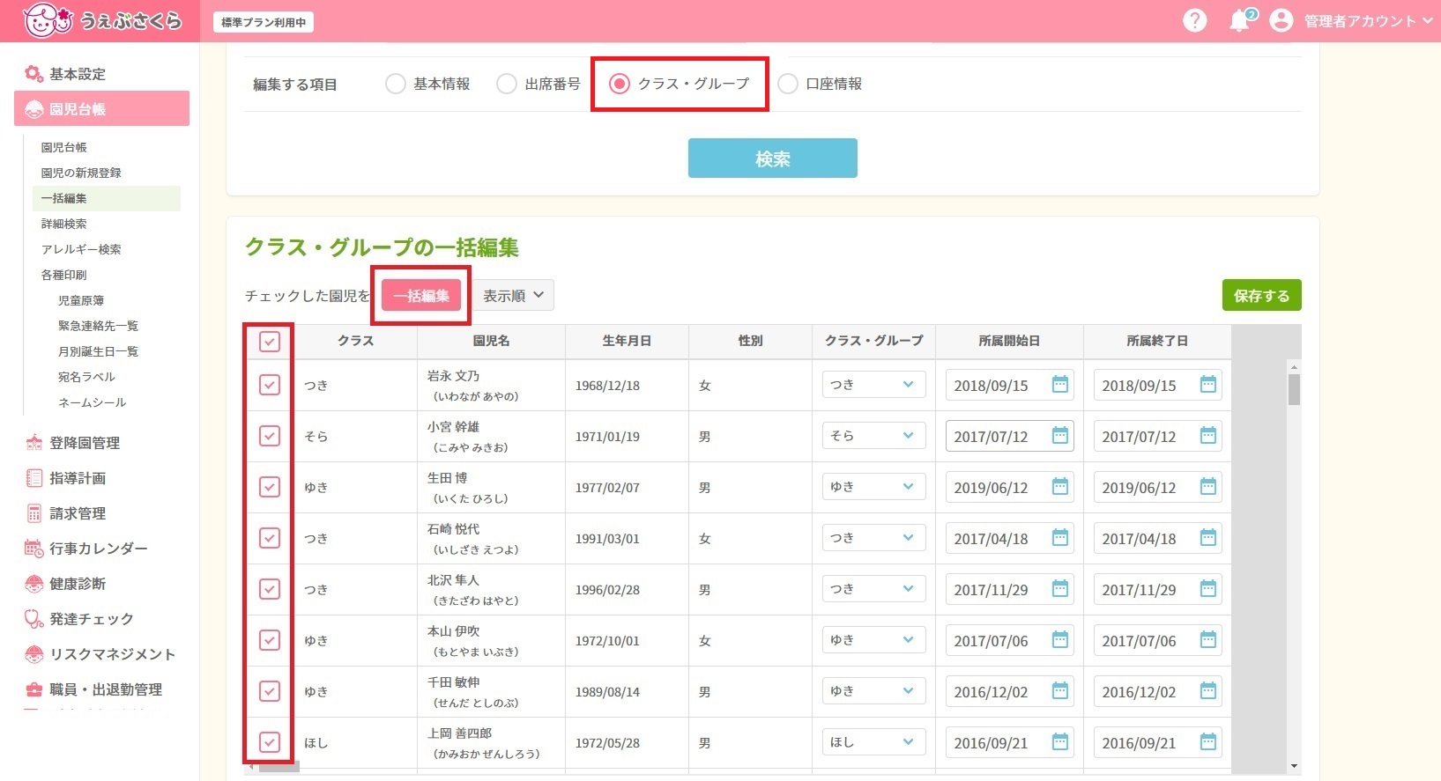Open calendar for 岩永 文乃 end date
This screenshot has width=1441, height=781.
tap(1208, 385)
